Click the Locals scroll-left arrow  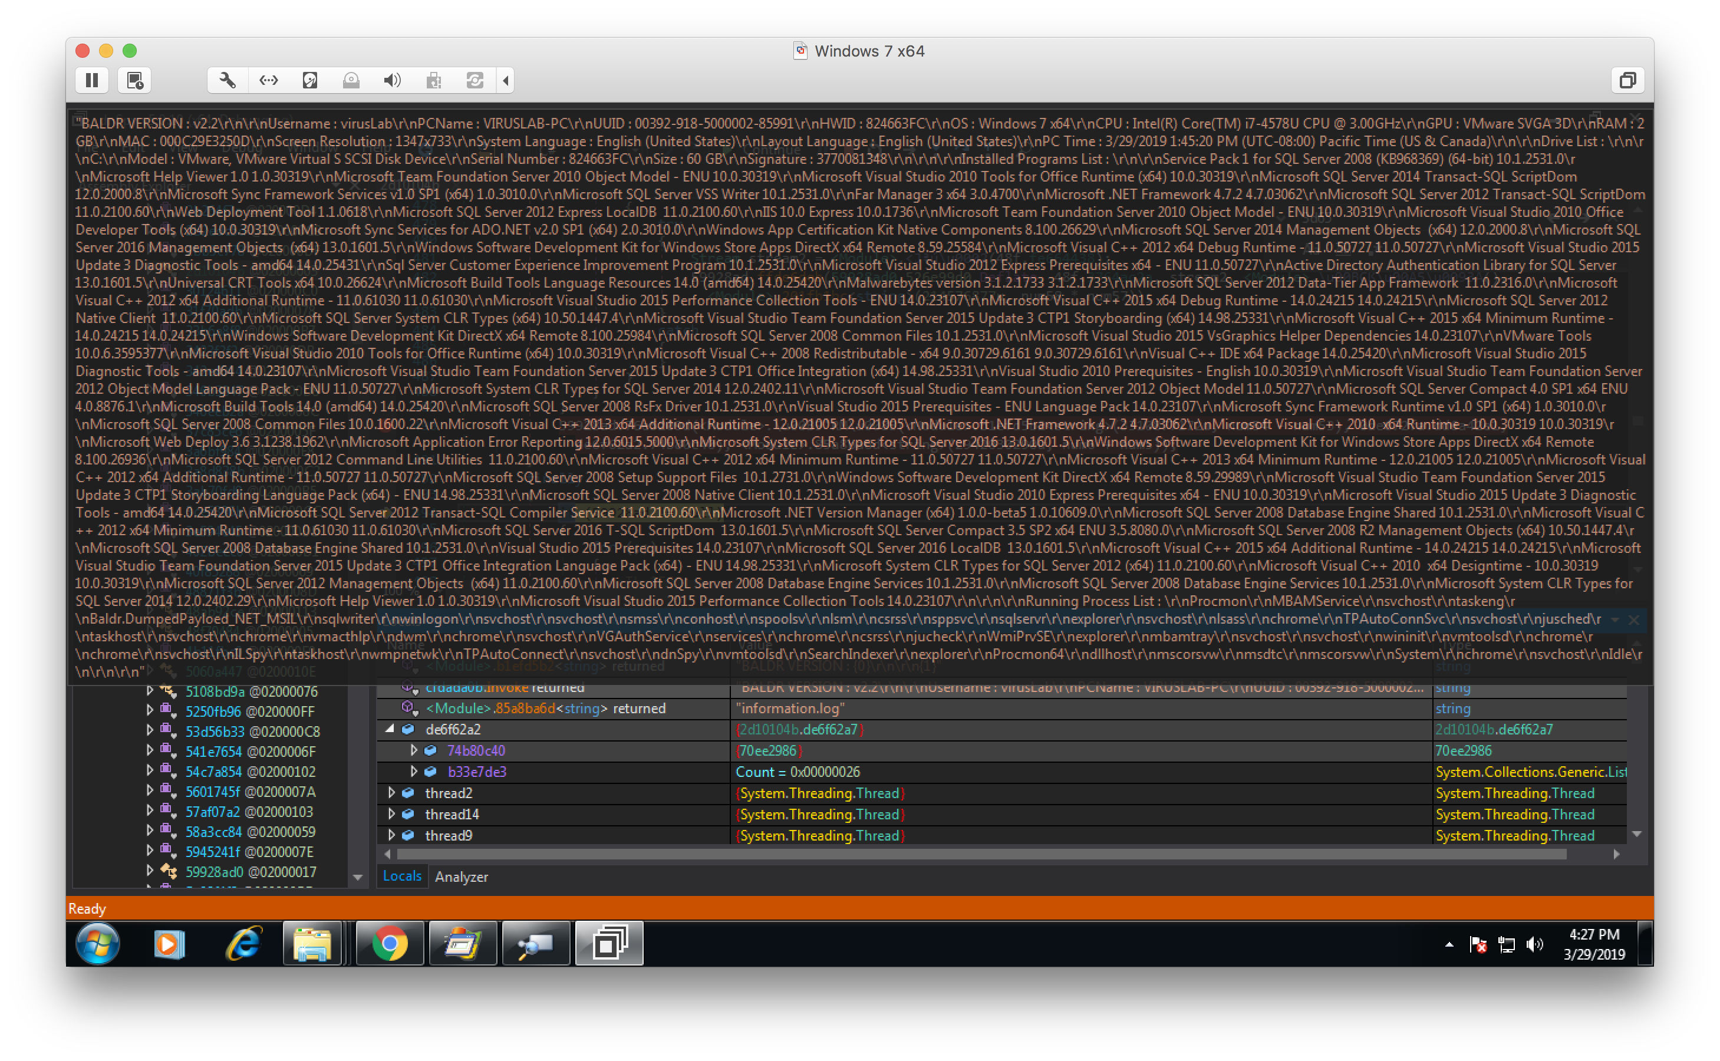pos(387,854)
